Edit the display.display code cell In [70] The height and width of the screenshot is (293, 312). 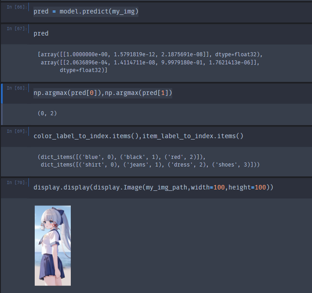point(153,187)
